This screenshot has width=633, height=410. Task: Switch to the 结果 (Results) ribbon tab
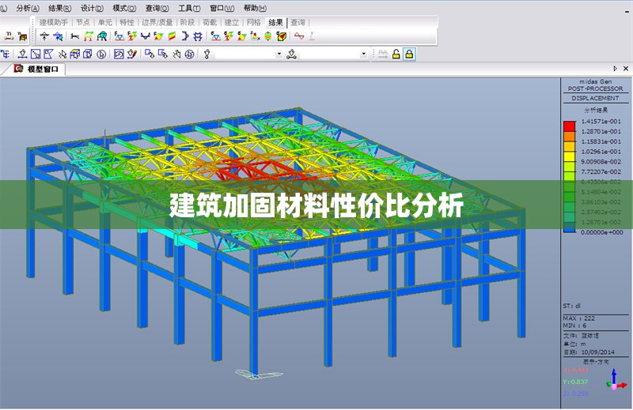click(x=275, y=22)
